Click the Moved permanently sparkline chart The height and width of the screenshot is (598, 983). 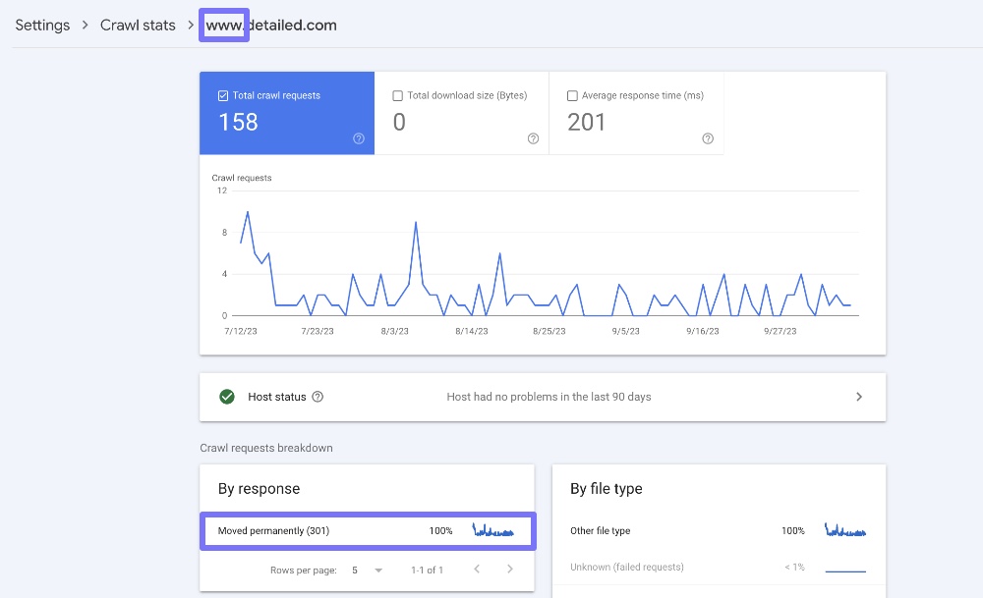click(492, 530)
